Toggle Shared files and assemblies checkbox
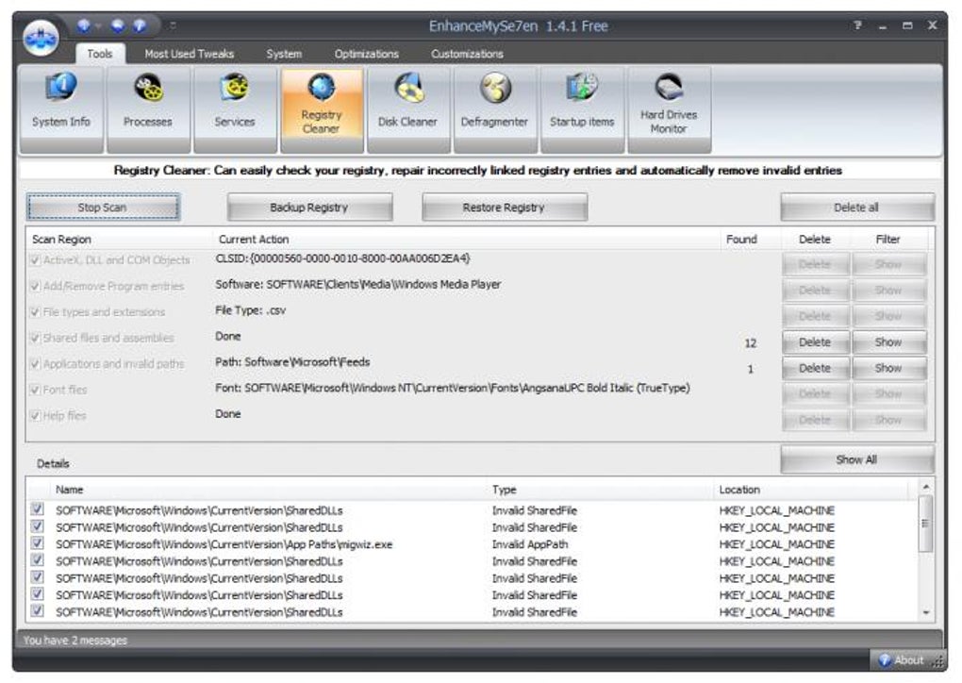Image resolution: width=962 pixels, height=683 pixels. [x=35, y=338]
